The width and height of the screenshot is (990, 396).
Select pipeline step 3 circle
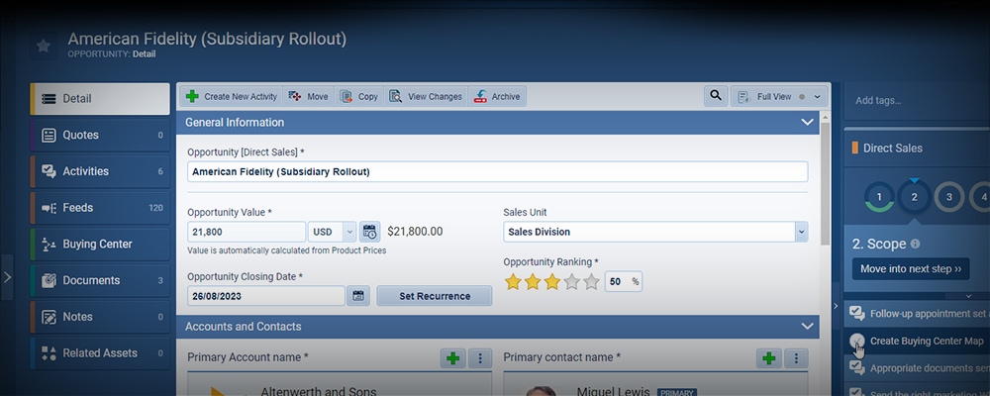948,197
